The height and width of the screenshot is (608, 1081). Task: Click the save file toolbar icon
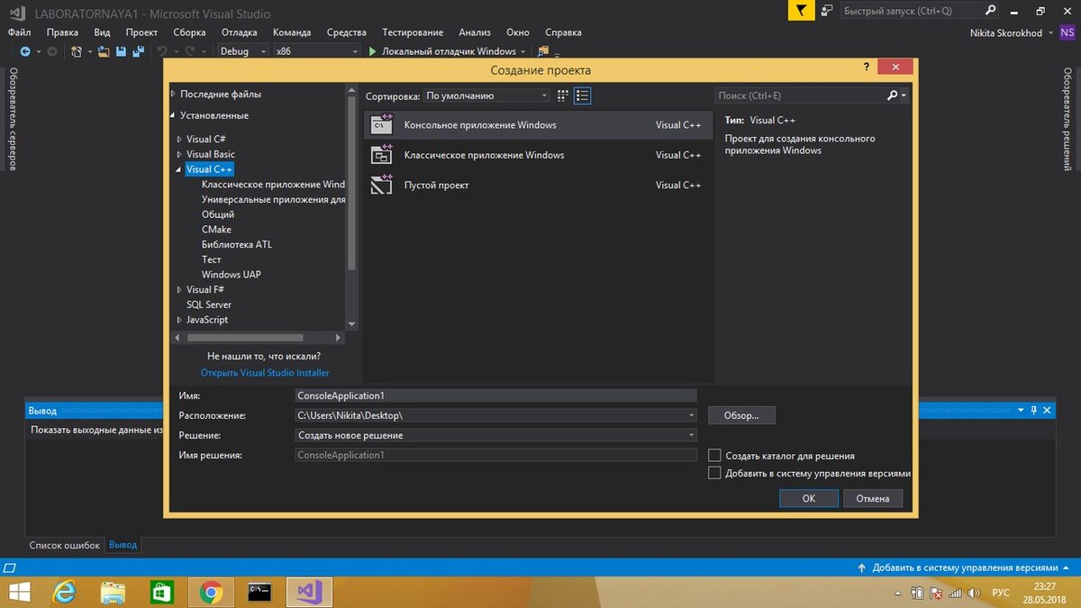click(121, 51)
